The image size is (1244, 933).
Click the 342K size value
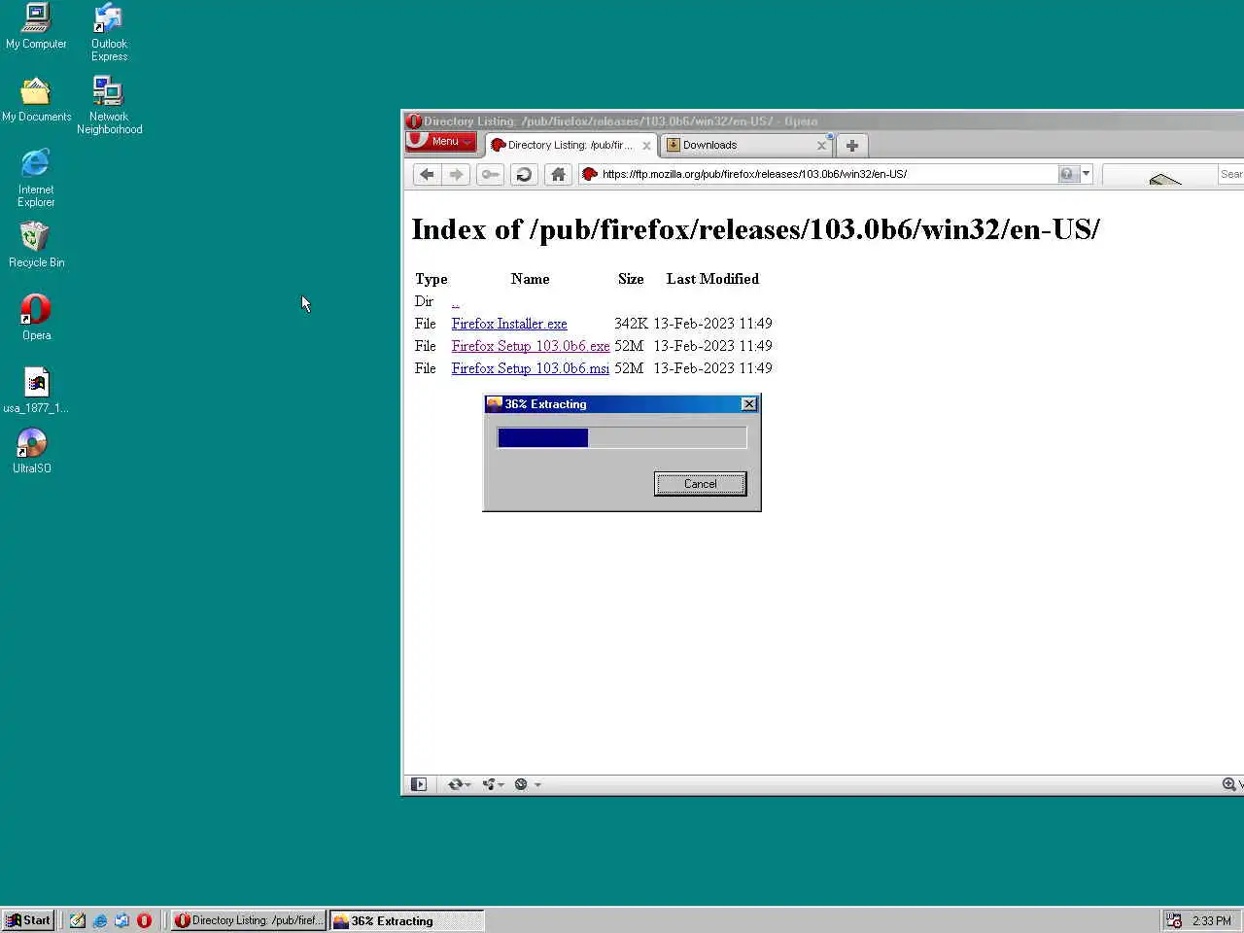click(x=631, y=324)
